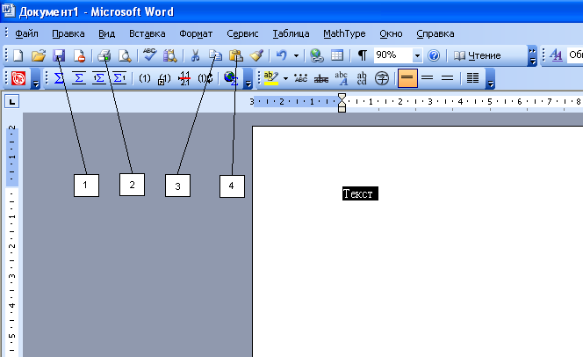This screenshot has width=583, height=357.
Task: Select the highlighted single line spacing button
Action: [x=407, y=78]
